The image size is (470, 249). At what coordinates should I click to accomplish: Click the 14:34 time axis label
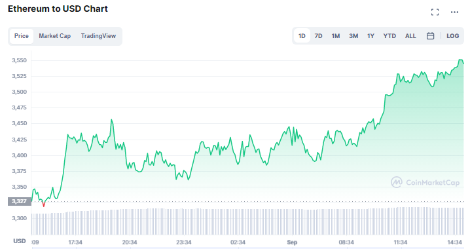[x=455, y=242]
